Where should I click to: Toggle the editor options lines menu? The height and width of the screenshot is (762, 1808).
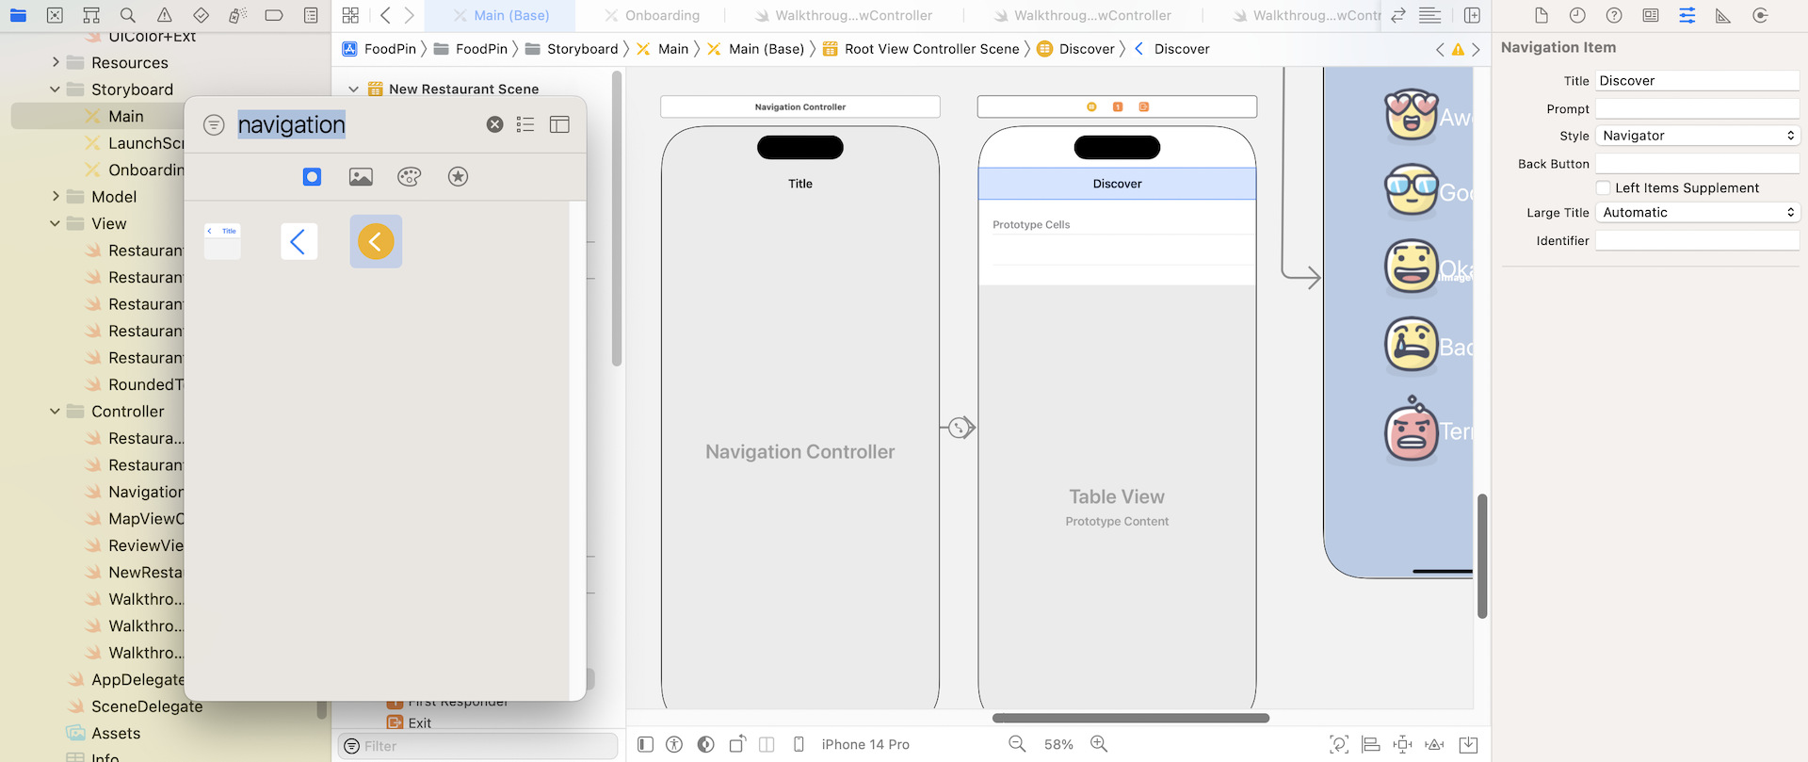1429,15
